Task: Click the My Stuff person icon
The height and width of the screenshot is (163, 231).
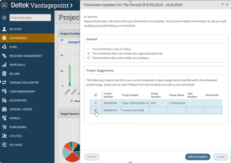Action: coord(4,29)
